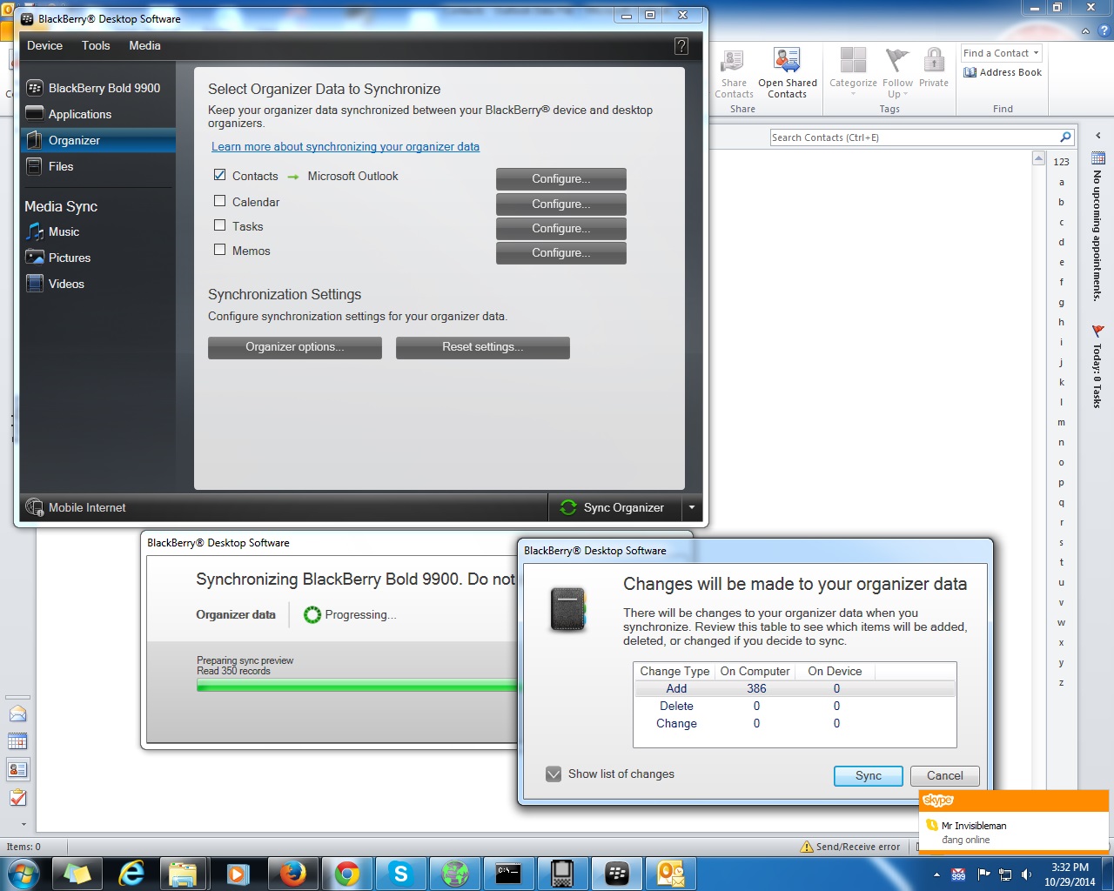Viewport: 1114px width, 891px height.
Task: Click Follow Up flag in Outlook ribbon
Action: click(897, 74)
